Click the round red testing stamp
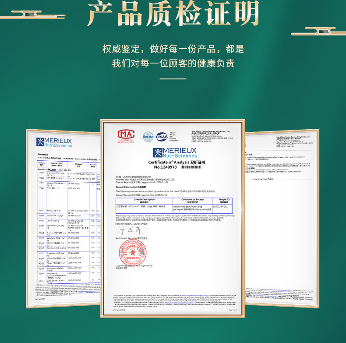 point(133,252)
